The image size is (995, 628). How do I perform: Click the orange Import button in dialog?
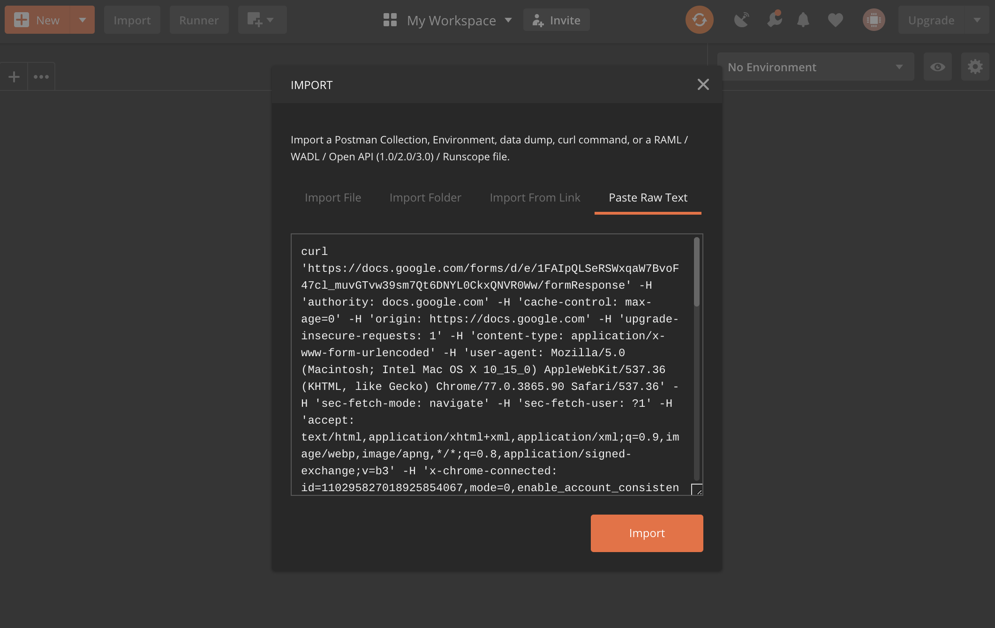647,533
